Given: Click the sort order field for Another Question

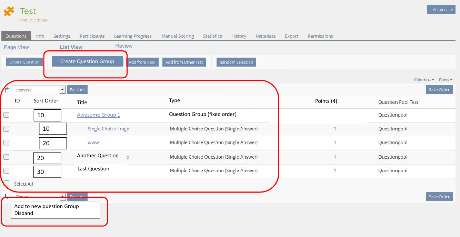Looking at the screenshot, I should 47,158.
